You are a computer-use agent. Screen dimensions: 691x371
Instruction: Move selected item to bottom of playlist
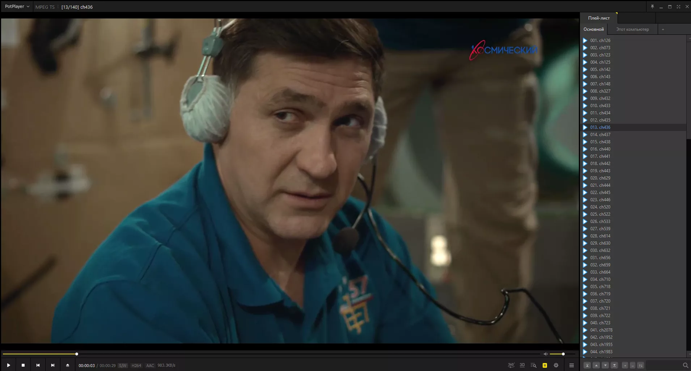614,366
